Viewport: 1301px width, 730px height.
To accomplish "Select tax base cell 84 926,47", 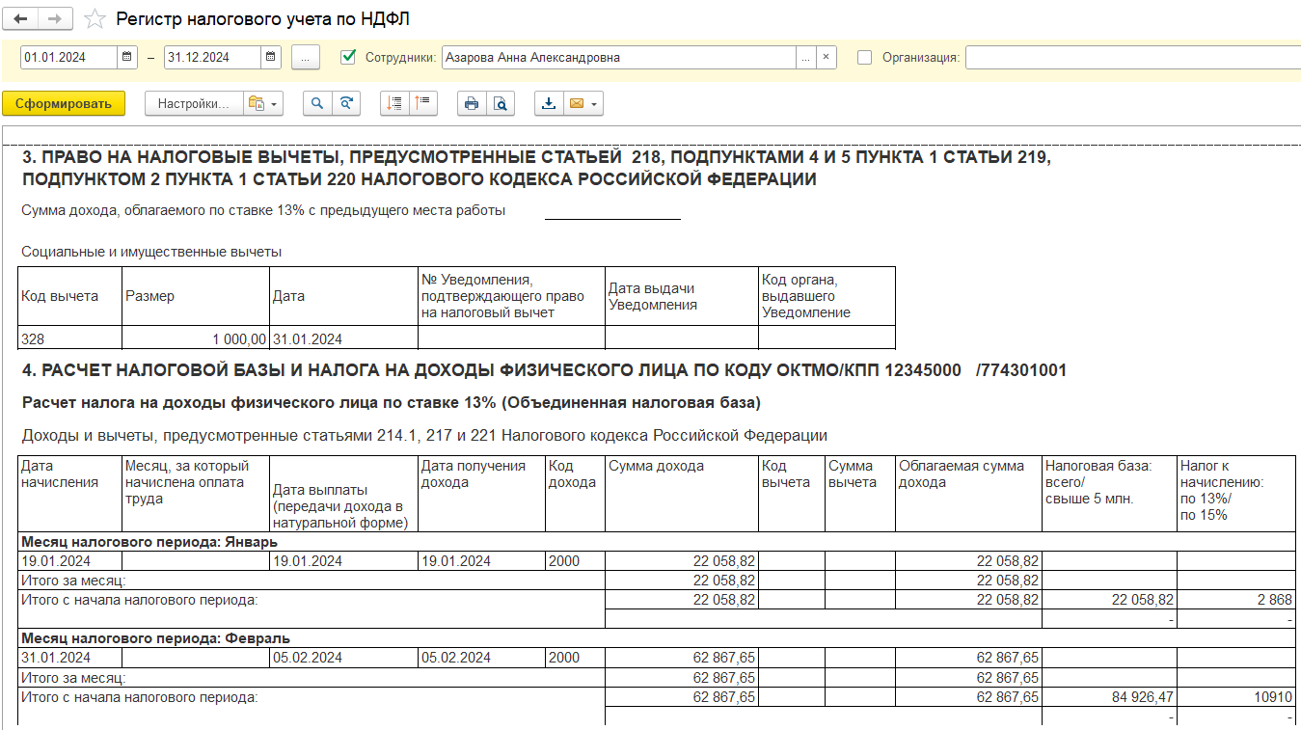I will 1109,696.
